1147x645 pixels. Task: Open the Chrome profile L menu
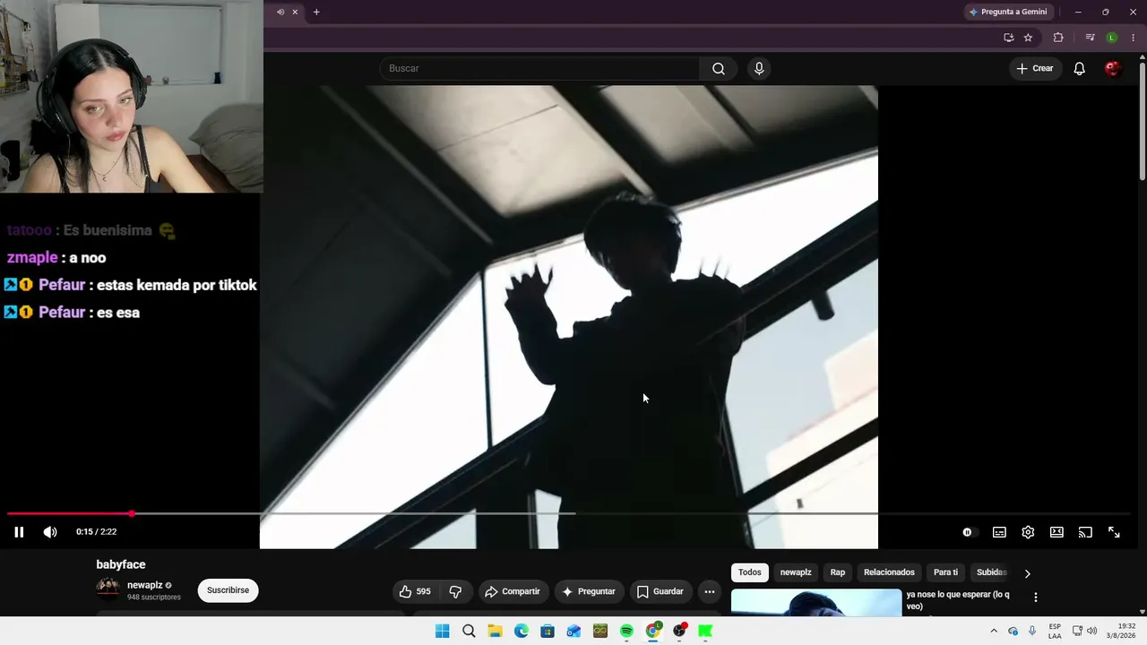pyautogui.click(x=1112, y=38)
